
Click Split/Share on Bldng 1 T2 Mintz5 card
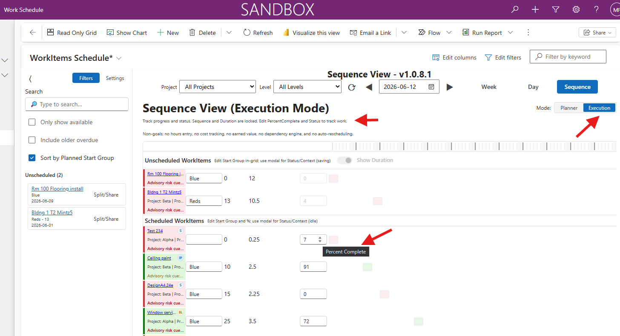pyautogui.click(x=106, y=219)
